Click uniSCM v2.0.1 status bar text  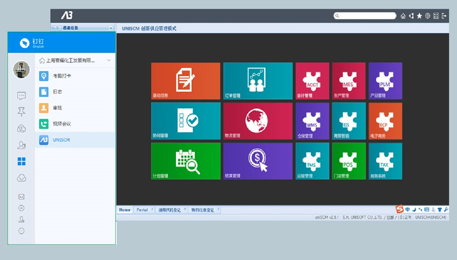pyautogui.click(x=326, y=217)
